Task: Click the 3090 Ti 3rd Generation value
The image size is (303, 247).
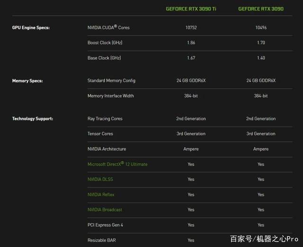Action: (191, 133)
